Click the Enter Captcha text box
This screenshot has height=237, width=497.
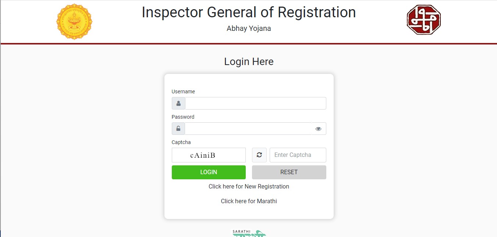pyautogui.click(x=298, y=155)
